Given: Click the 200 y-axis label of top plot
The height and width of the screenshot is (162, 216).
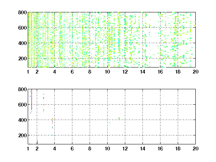Looking at the screenshot, I should (x=22, y=58).
